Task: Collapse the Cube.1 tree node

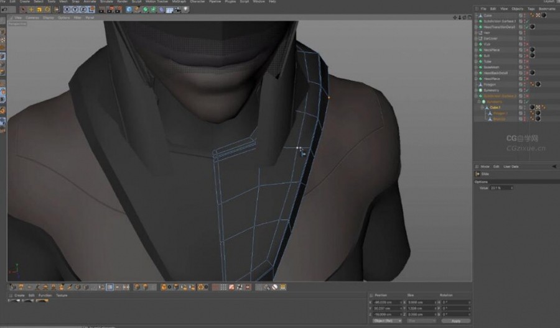Action: pos(482,107)
